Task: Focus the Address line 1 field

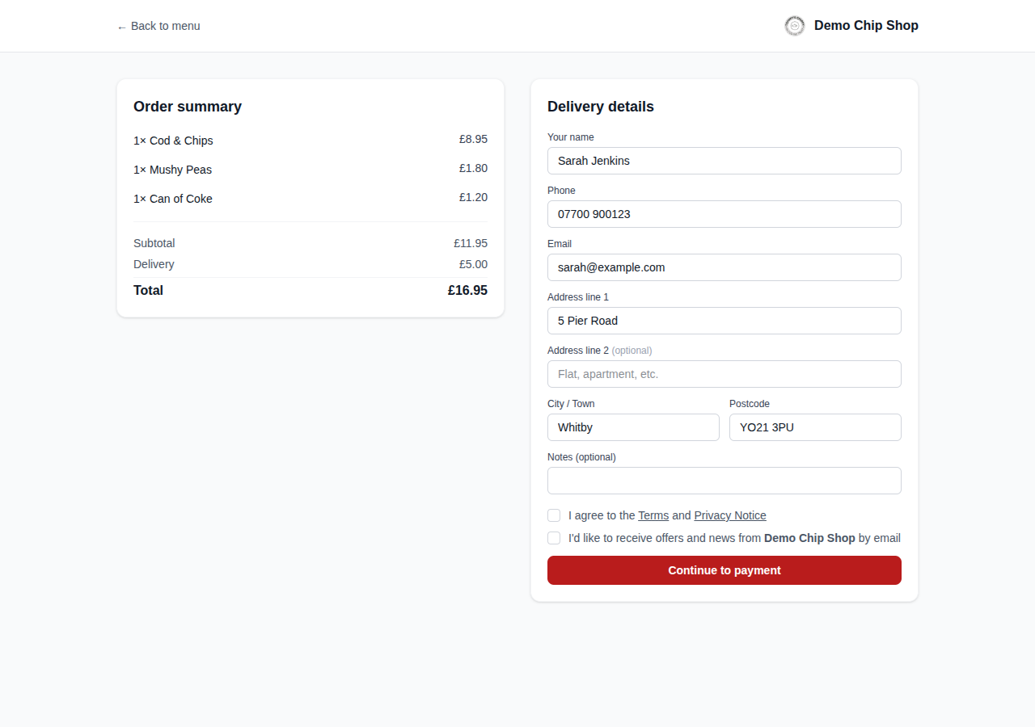Action: tap(724, 321)
